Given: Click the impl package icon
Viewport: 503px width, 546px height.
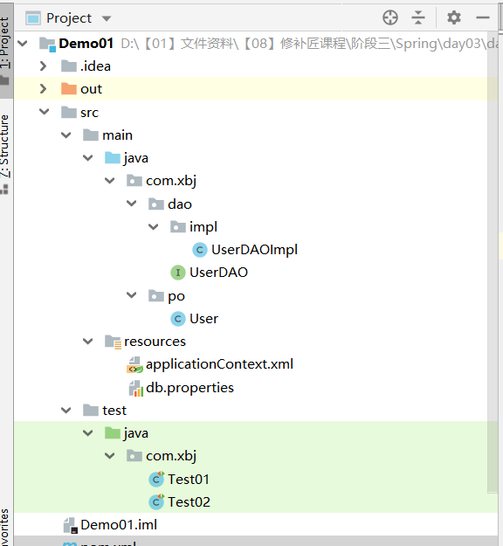Looking at the screenshot, I should coord(178,226).
